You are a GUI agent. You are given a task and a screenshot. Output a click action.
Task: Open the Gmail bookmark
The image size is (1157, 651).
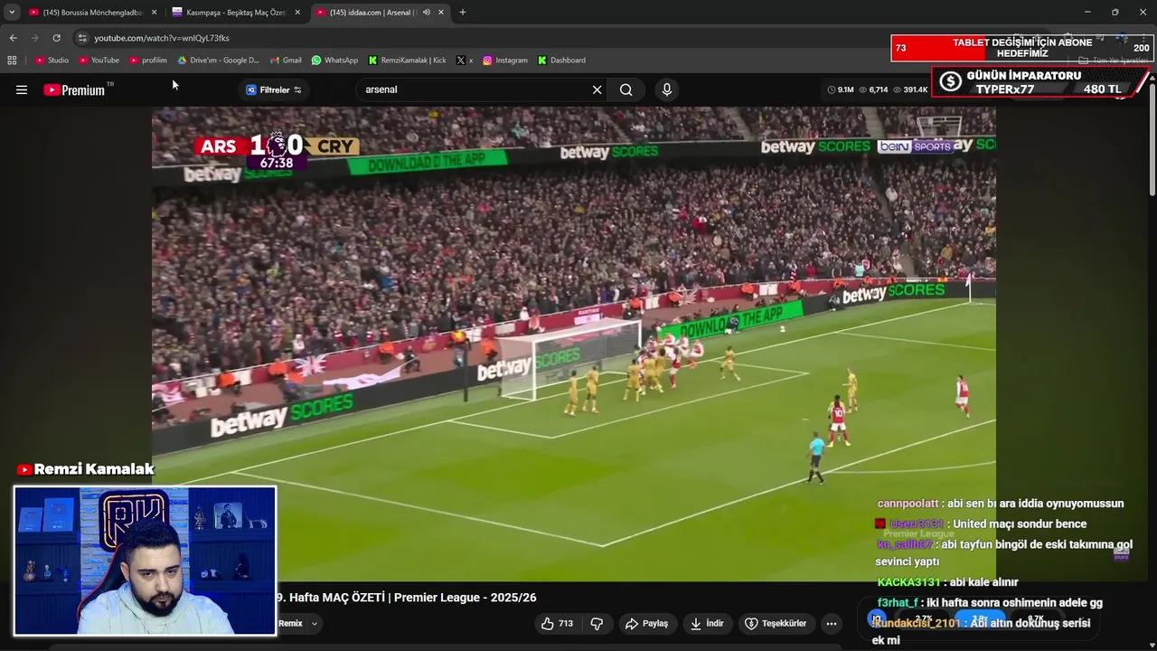[286, 61]
